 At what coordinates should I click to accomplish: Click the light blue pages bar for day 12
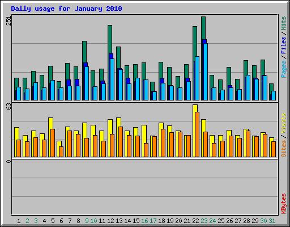tap(112, 79)
